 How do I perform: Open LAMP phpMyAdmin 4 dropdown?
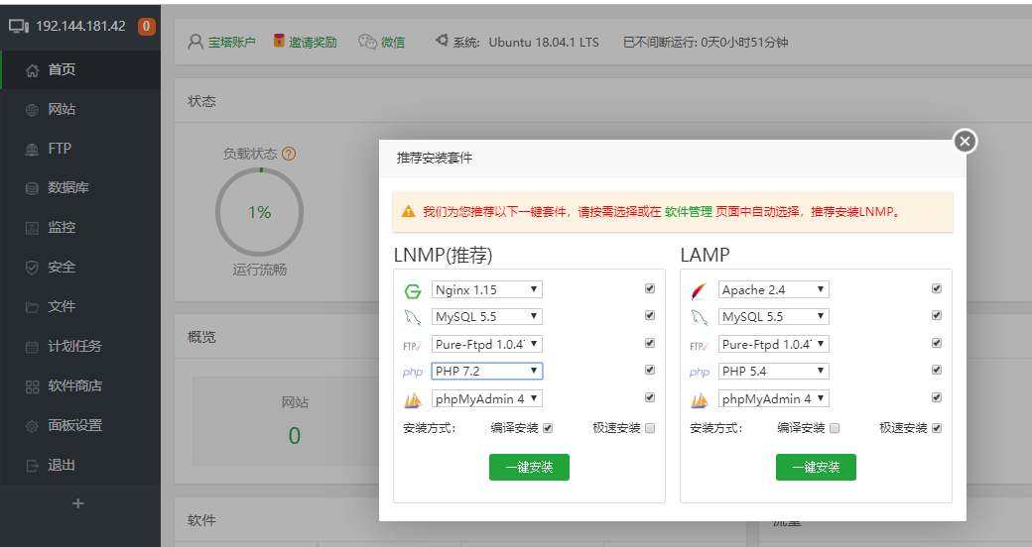pyautogui.click(x=773, y=399)
